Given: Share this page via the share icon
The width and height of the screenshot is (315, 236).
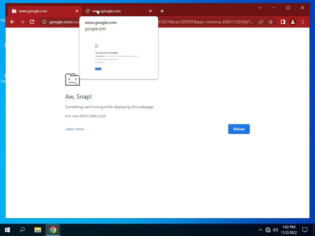Looking at the screenshot, I should click(x=261, y=22).
